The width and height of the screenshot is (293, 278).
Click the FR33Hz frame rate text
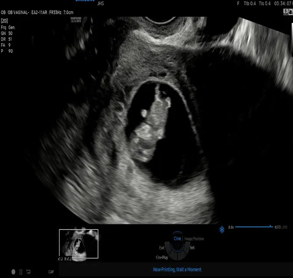(55, 13)
